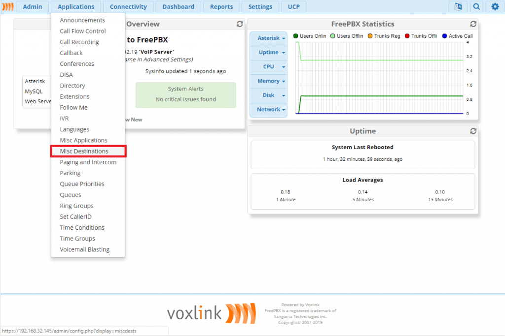
Task: Open Misc Applications
Action: click(x=88, y=140)
